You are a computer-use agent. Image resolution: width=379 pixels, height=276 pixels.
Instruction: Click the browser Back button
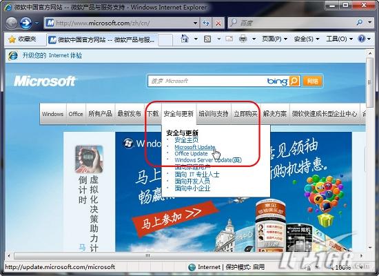point(12,23)
